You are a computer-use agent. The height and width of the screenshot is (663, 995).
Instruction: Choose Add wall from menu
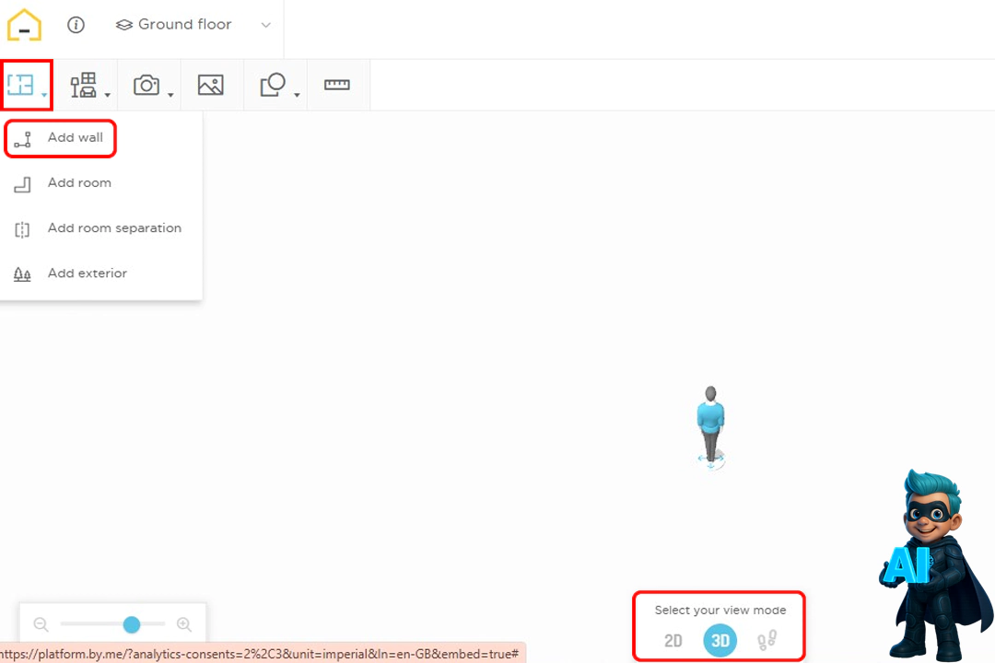pyautogui.click(x=76, y=138)
